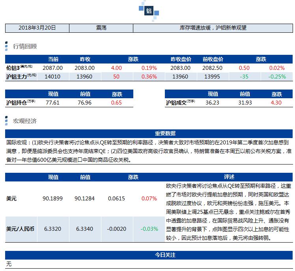Image resolution: width=295 pixels, height=271 pixels.
Task: Select the 伦铝3 row label
Action: (19, 68)
